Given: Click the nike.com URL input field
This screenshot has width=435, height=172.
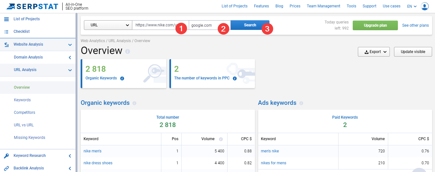Looking at the screenshot, I should 160,25.
